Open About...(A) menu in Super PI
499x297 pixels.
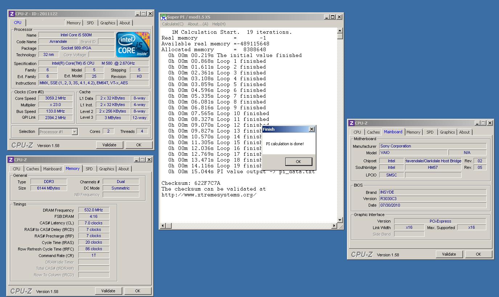click(x=198, y=24)
